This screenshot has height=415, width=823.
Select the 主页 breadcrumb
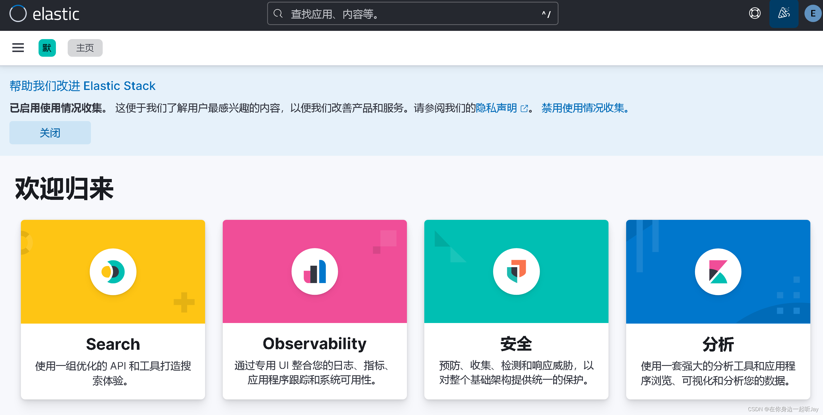pyautogui.click(x=85, y=48)
